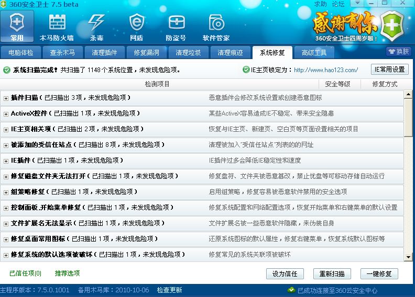Click the 检查更新 link
415x297 pixels.
coord(169,290)
